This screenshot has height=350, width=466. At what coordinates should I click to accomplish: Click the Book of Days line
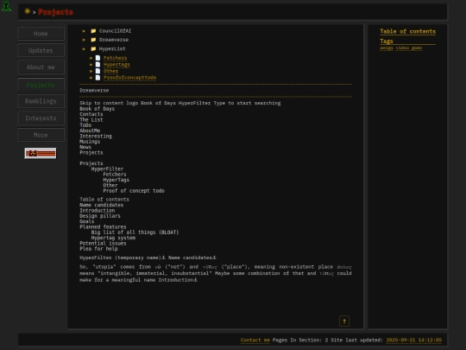pos(97,109)
